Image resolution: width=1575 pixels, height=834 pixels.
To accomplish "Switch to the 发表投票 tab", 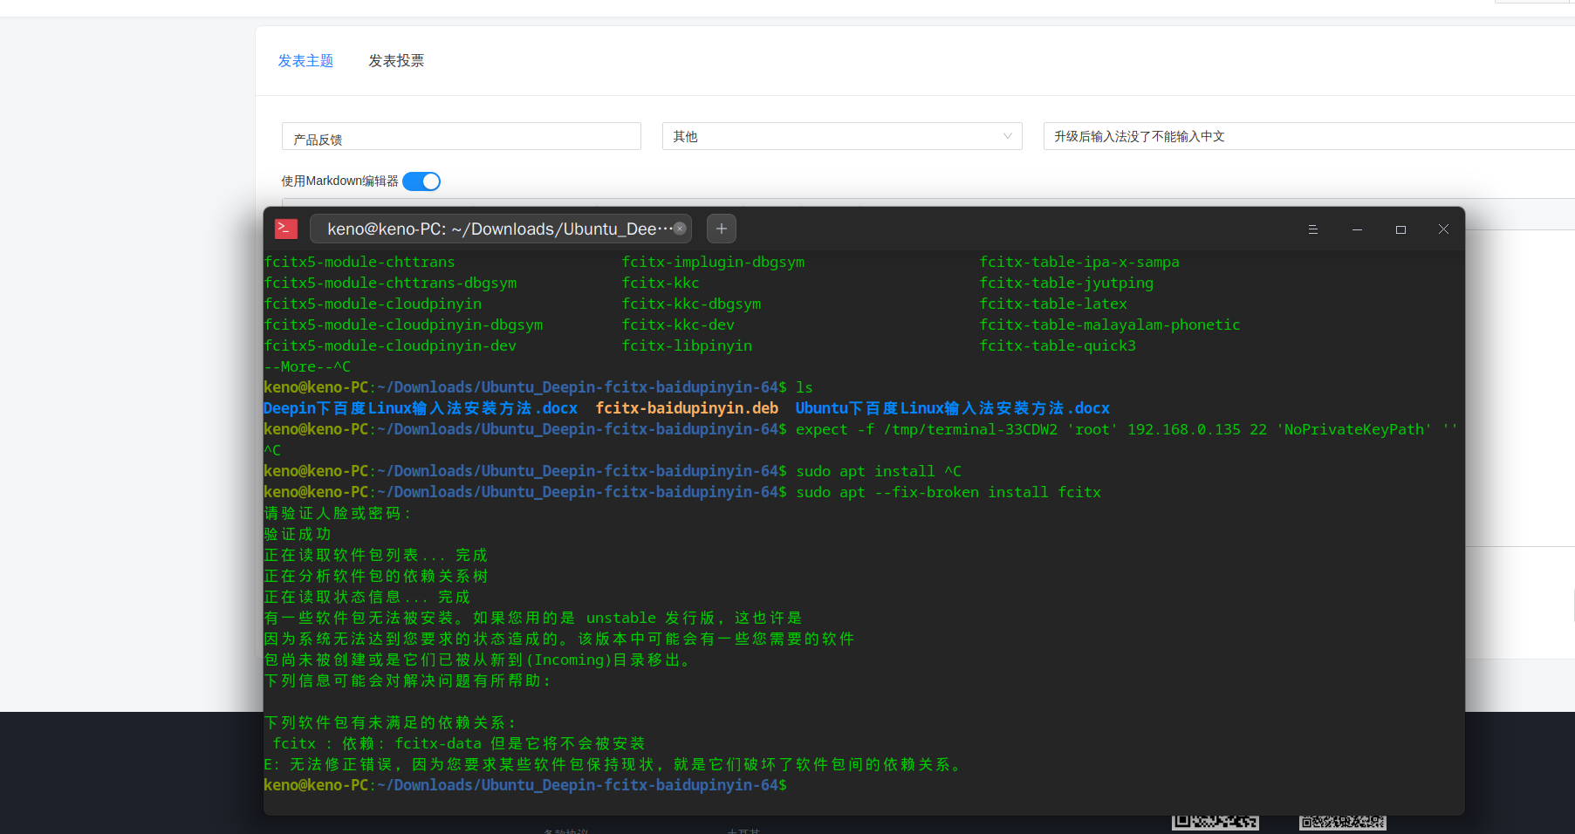I will (x=396, y=60).
